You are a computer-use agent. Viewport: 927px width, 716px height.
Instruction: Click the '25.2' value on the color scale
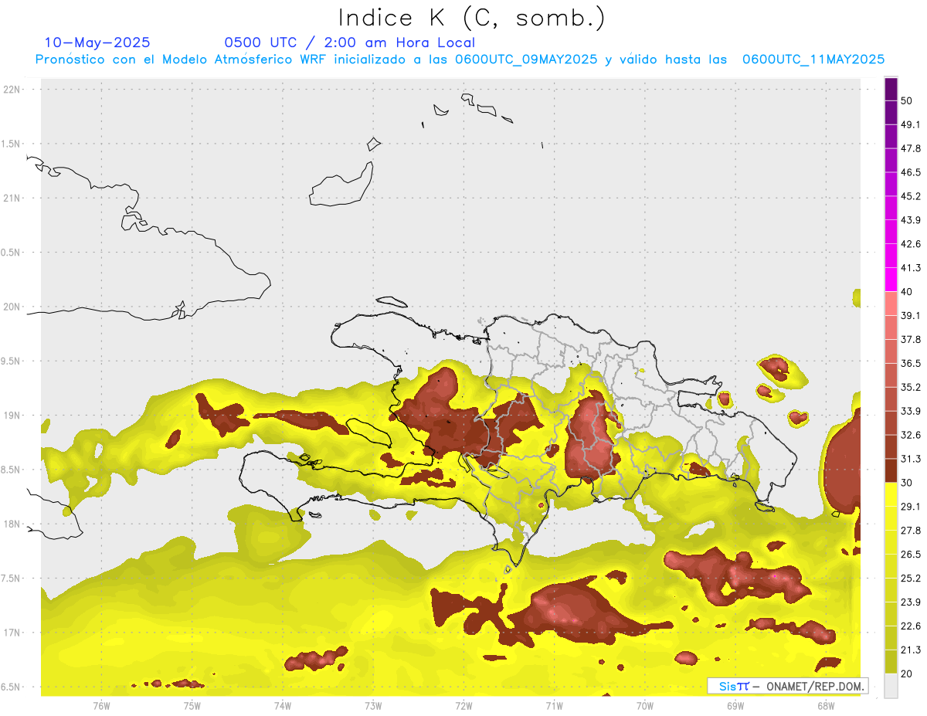point(911,578)
